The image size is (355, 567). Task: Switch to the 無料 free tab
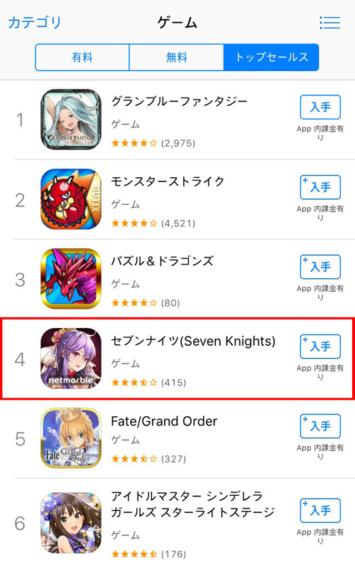coord(176,57)
